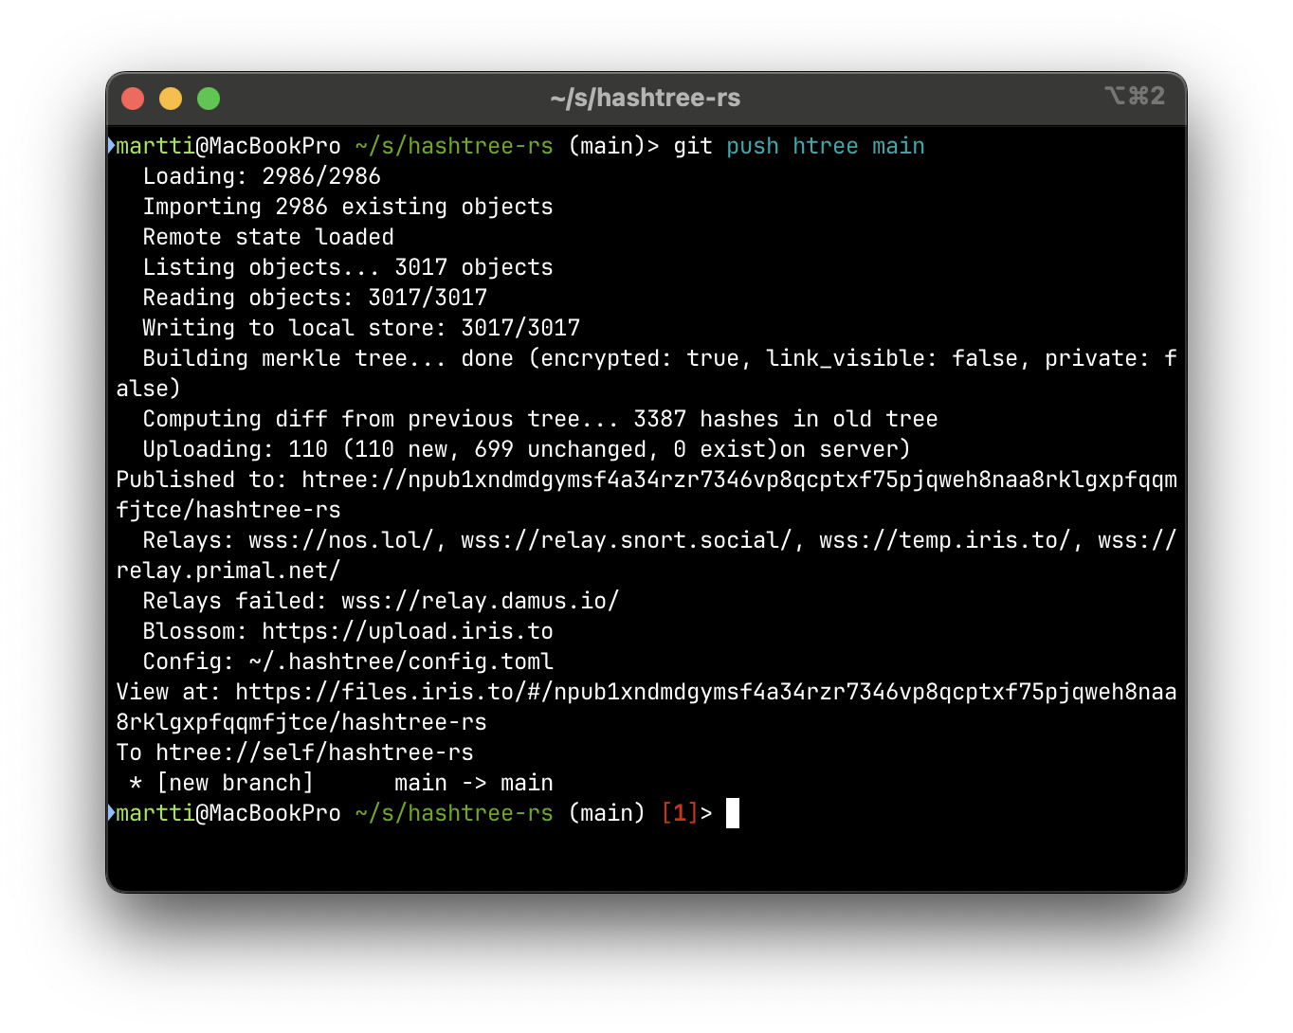Minimize the terminal with the yellow button

pyautogui.click(x=171, y=99)
